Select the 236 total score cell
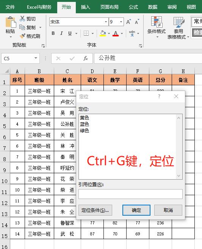This screenshot has height=249, width=202. (x=160, y=223)
